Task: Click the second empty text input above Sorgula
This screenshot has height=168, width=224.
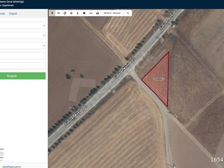Action: (22, 66)
